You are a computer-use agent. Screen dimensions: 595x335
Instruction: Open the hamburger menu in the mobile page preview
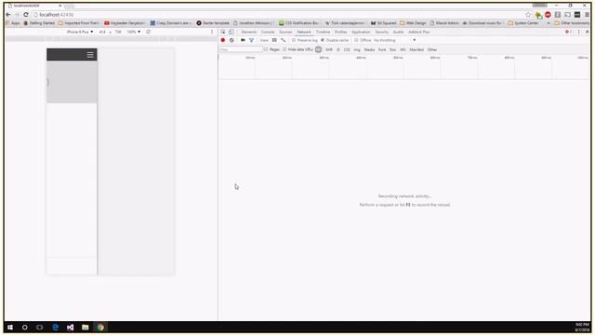[x=90, y=55]
